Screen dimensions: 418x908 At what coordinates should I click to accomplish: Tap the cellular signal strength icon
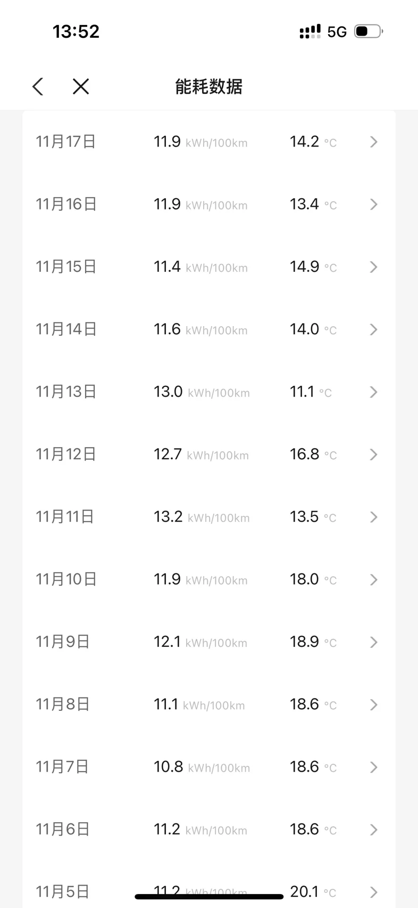310,32
